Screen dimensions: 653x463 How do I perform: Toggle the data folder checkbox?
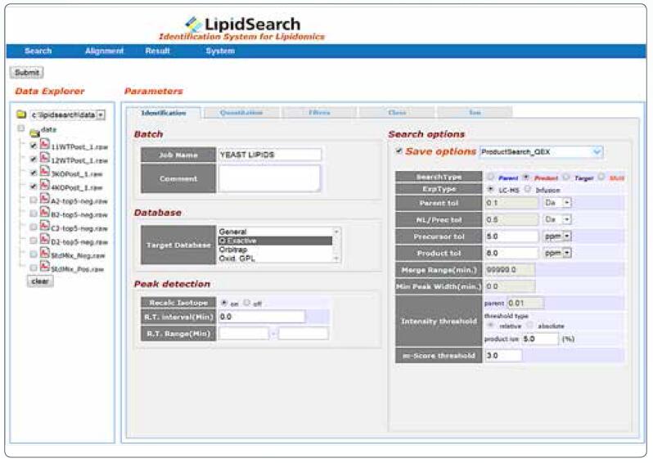(20, 128)
